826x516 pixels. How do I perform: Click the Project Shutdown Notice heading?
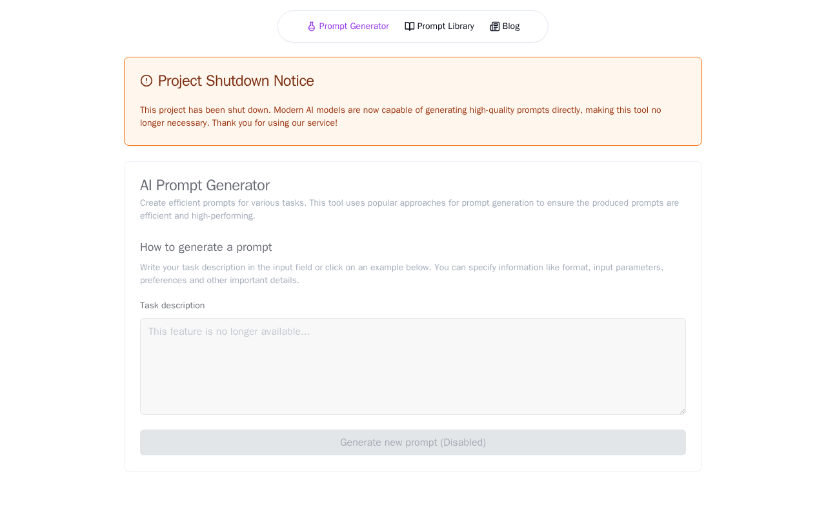(x=236, y=81)
